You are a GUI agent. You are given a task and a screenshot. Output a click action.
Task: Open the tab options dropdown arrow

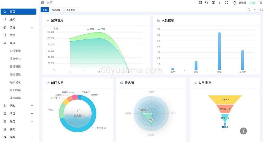(255, 10)
